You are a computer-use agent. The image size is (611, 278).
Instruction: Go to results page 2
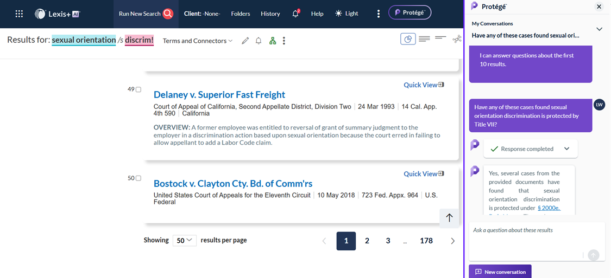click(x=367, y=241)
